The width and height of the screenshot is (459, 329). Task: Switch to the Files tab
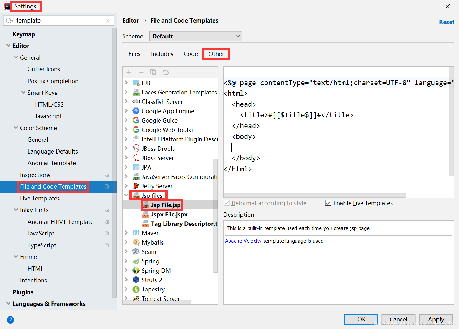pyautogui.click(x=134, y=54)
